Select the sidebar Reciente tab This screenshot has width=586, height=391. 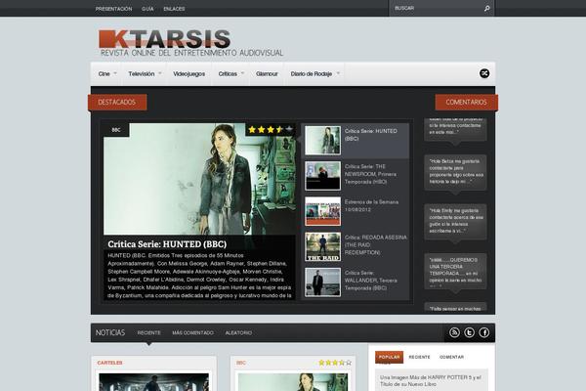coord(419,357)
